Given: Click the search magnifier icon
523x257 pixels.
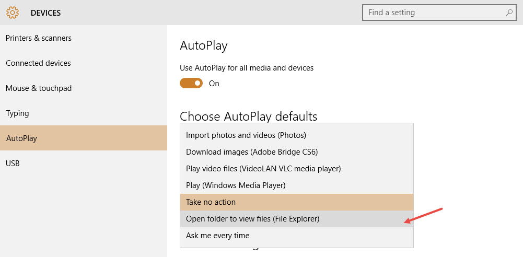Looking at the screenshot, I should (x=509, y=13).
